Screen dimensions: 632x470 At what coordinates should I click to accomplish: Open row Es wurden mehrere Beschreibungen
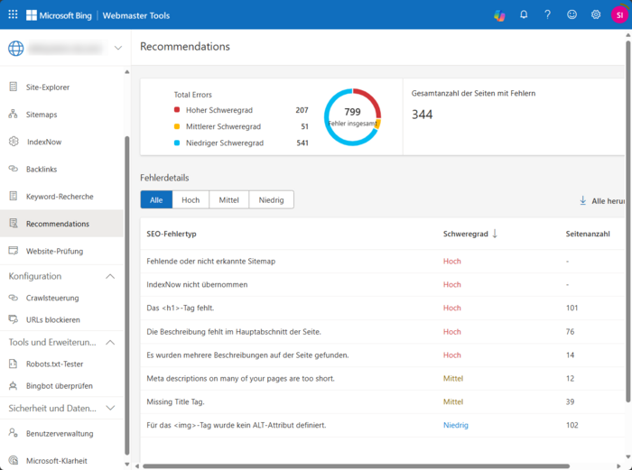pyautogui.click(x=382, y=355)
